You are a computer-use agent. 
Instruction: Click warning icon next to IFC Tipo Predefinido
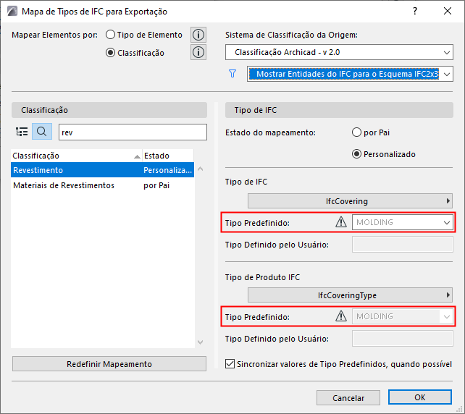341,222
